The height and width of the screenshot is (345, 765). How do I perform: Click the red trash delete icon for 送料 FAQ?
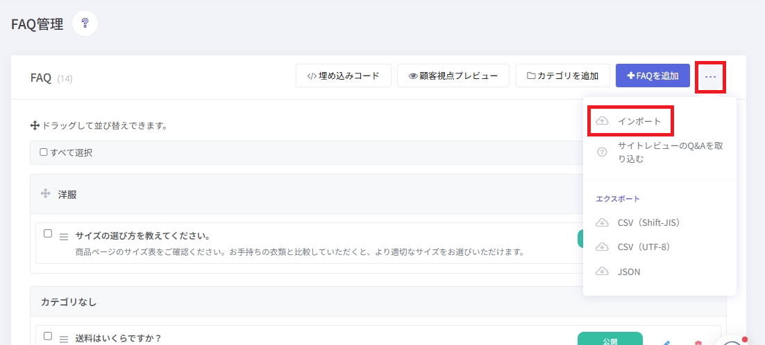click(698, 342)
